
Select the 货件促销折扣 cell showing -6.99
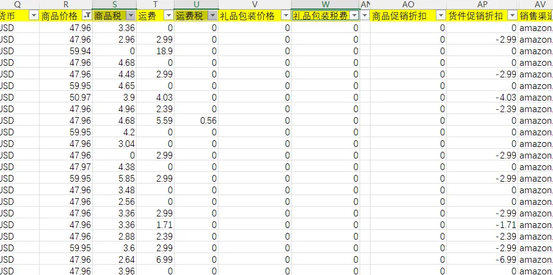[x=482, y=259]
